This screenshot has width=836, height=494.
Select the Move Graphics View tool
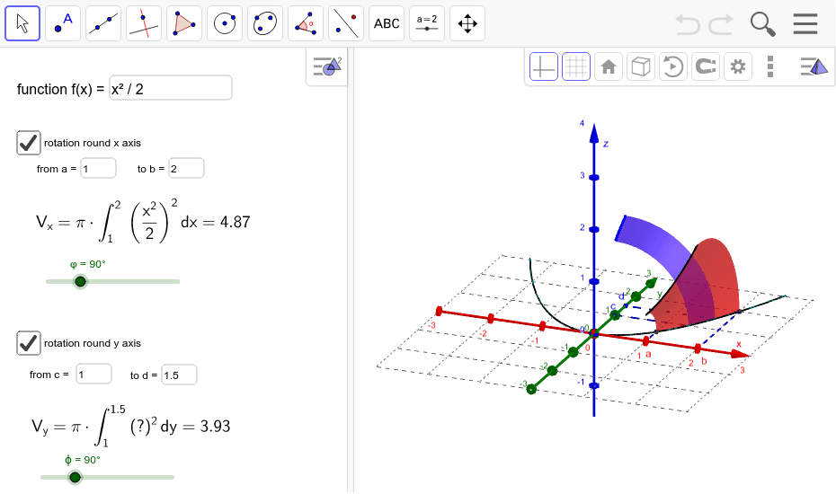coord(467,23)
